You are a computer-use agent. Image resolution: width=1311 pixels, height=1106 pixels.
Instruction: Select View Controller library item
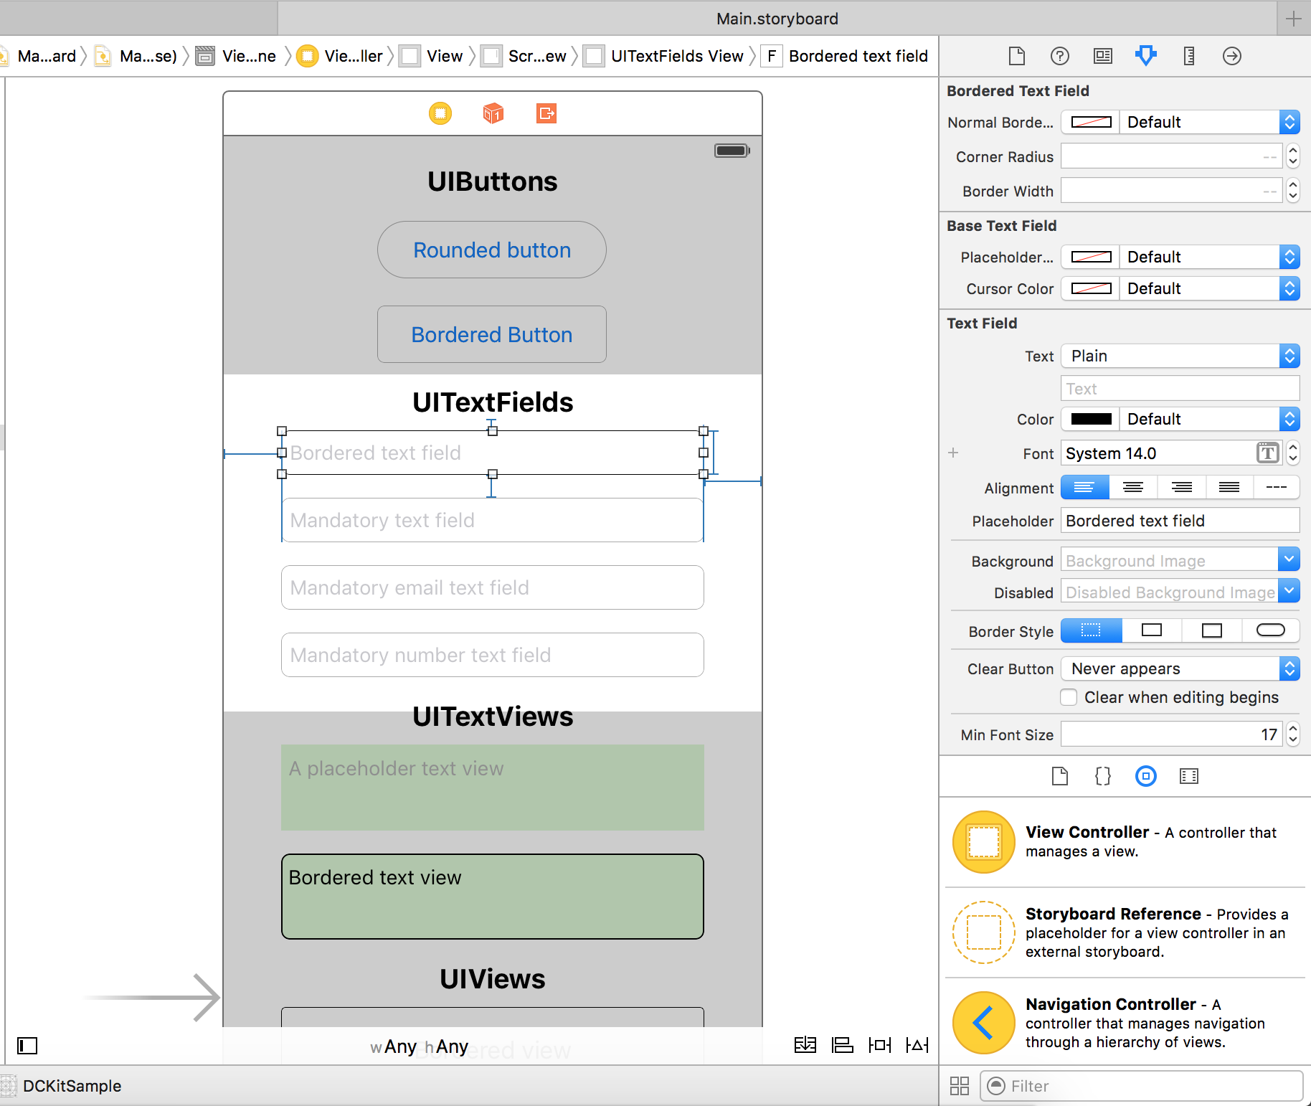[x=1125, y=842]
